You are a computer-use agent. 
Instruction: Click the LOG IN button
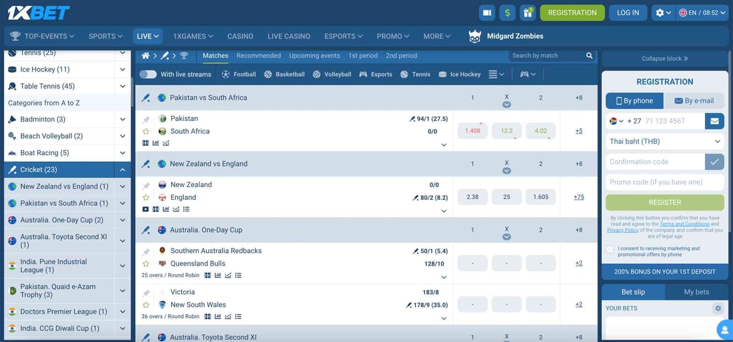(x=628, y=12)
